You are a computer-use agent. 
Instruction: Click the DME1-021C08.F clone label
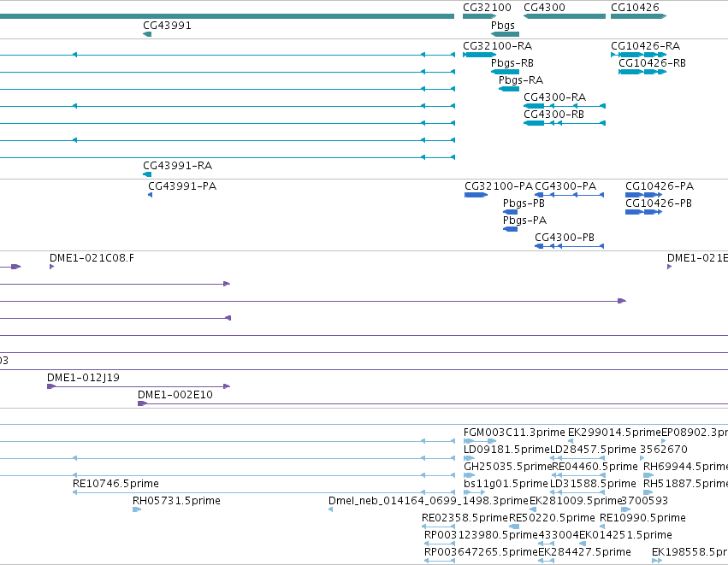point(92,258)
